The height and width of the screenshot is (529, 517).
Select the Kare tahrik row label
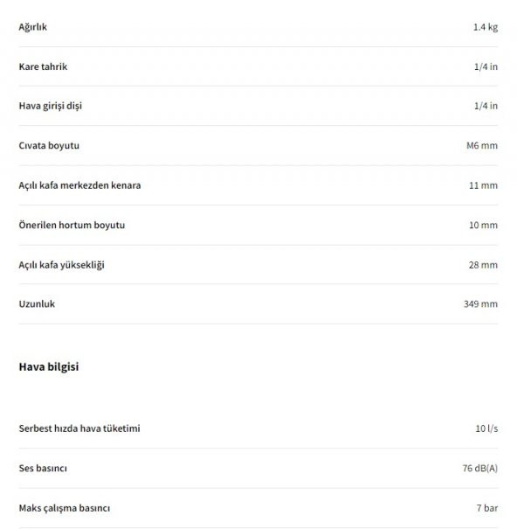click(43, 66)
